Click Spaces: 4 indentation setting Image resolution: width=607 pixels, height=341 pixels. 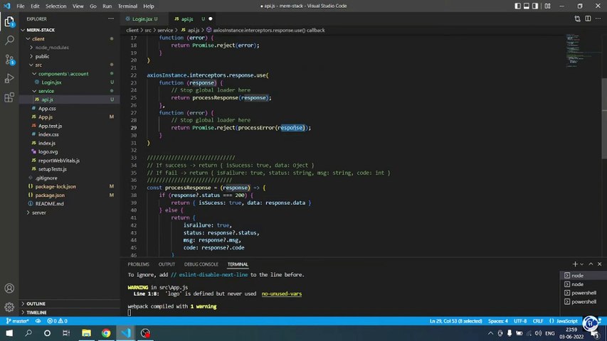click(498, 321)
